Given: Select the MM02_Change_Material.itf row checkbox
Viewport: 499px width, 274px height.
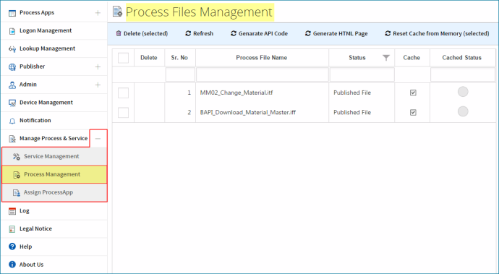Looking at the screenshot, I should [x=123, y=93].
